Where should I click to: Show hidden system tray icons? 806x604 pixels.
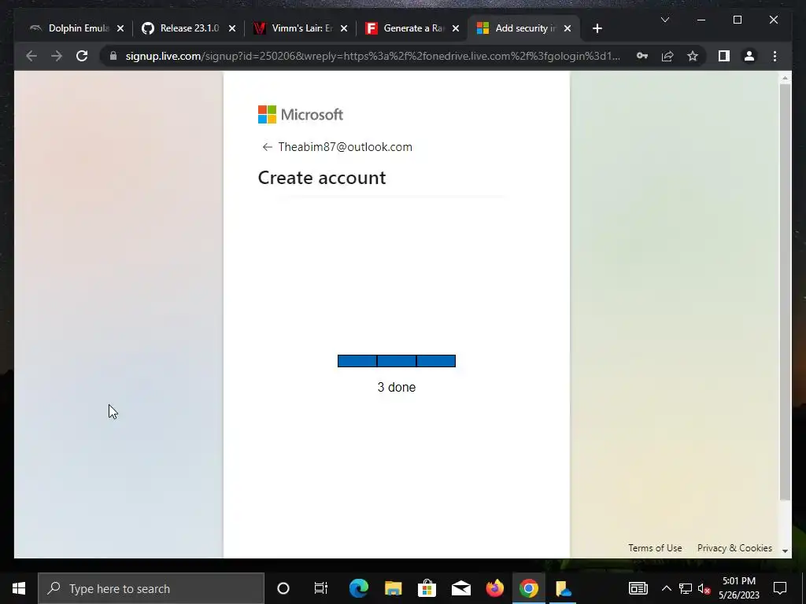666,588
